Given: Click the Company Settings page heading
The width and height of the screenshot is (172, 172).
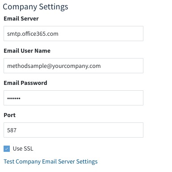Looking at the screenshot, I should click(x=35, y=7).
